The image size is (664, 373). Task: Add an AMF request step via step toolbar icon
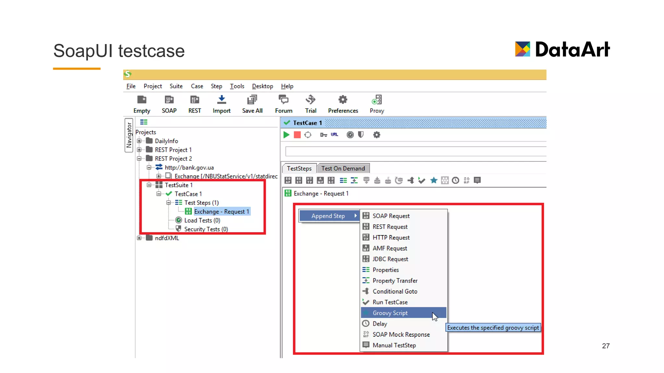tap(320, 180)
